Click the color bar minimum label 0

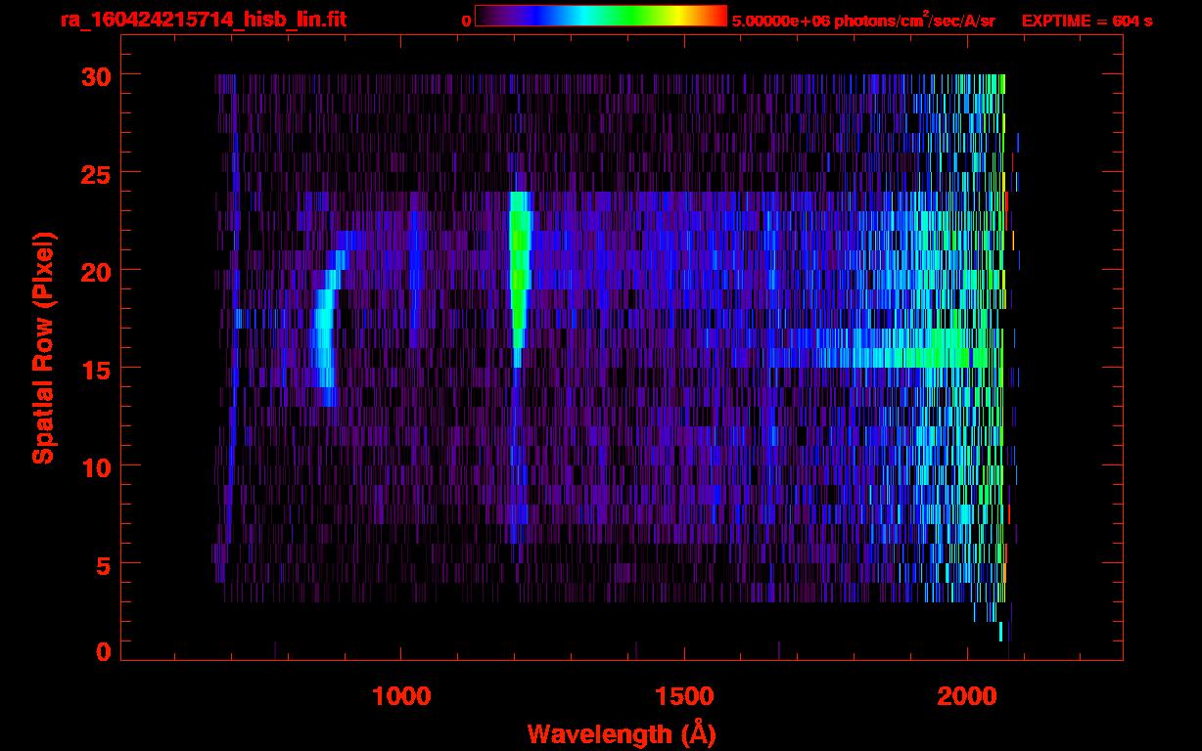click(x=466, y=21)
